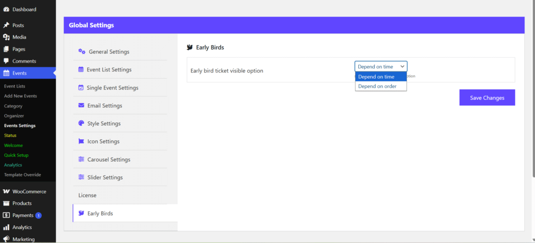Open Email Settings tab
The width and height of the screenshot is (535, 243).
tap(120, 105)
